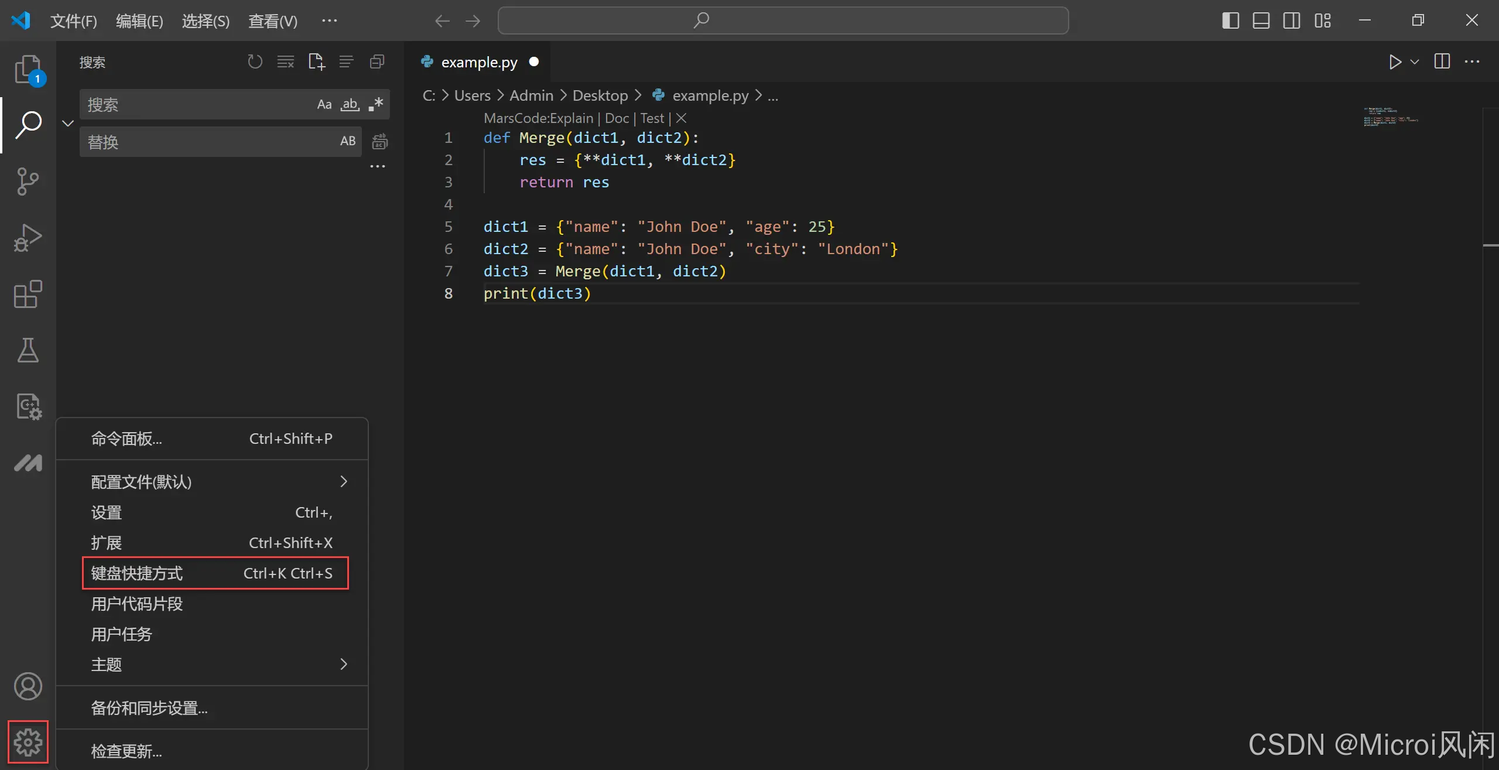Open the Source Control view

[x=28, y=181]
